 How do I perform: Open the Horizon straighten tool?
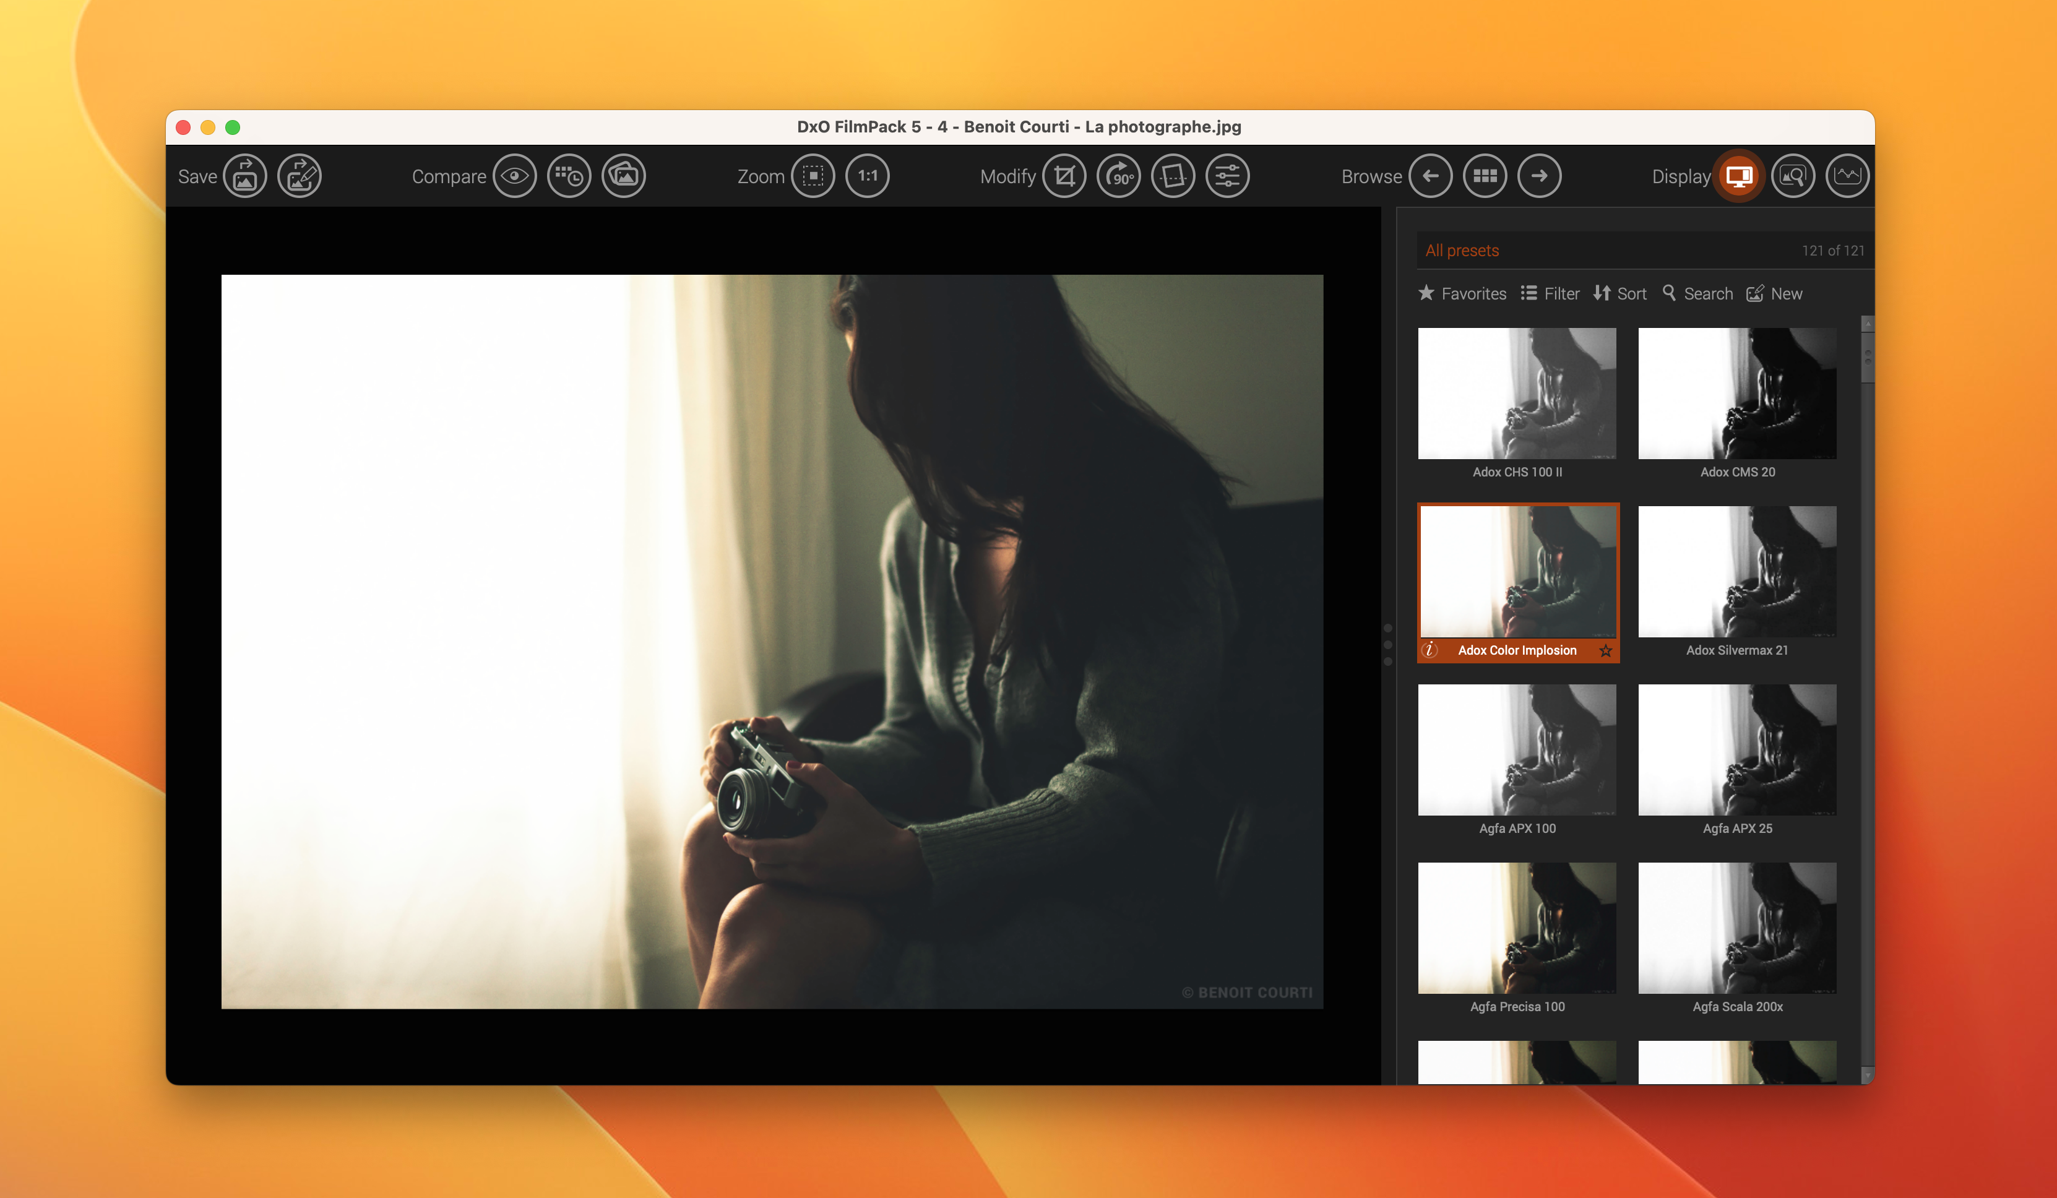click(x=1173, y=176)
